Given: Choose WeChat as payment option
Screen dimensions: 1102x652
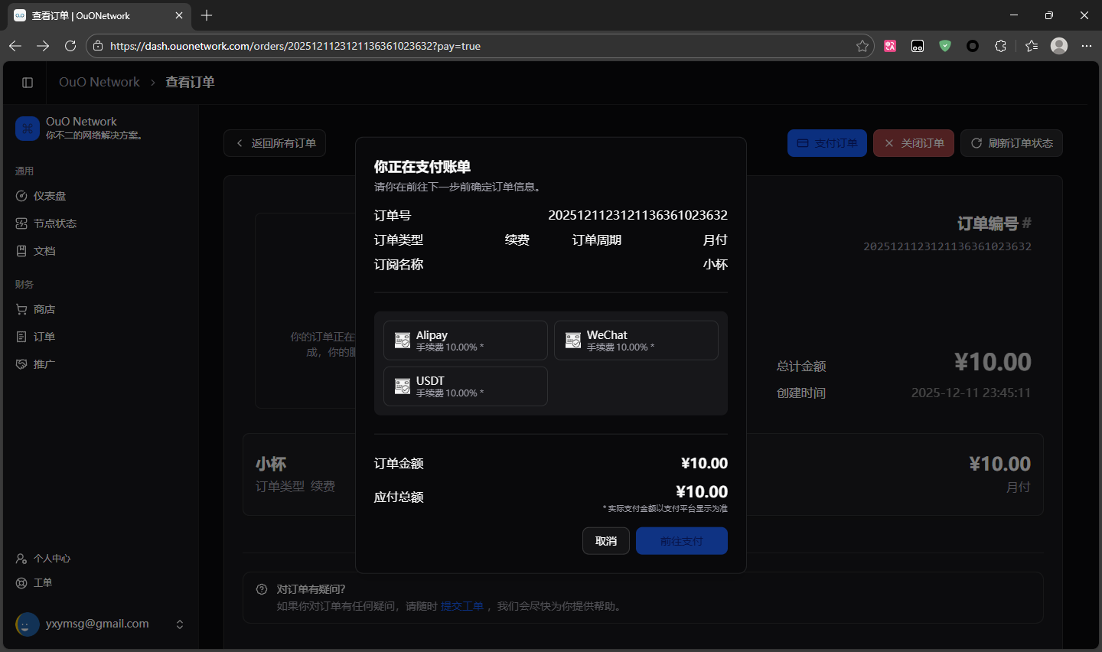Looking at the screenshot, I should (636, 341).
